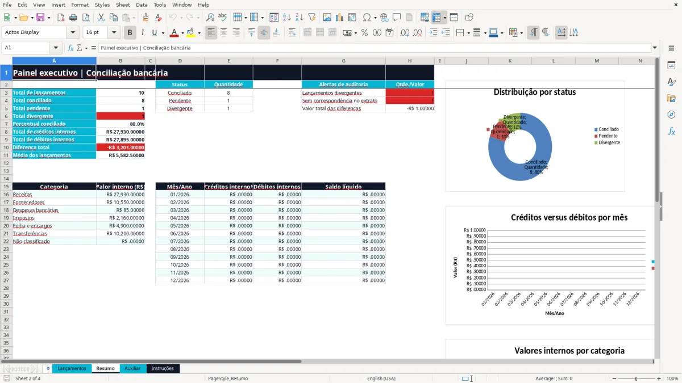The height and width of the screenshot is (383, 682).
Task: Insert special character omega icon
Action: click(367, 18)
